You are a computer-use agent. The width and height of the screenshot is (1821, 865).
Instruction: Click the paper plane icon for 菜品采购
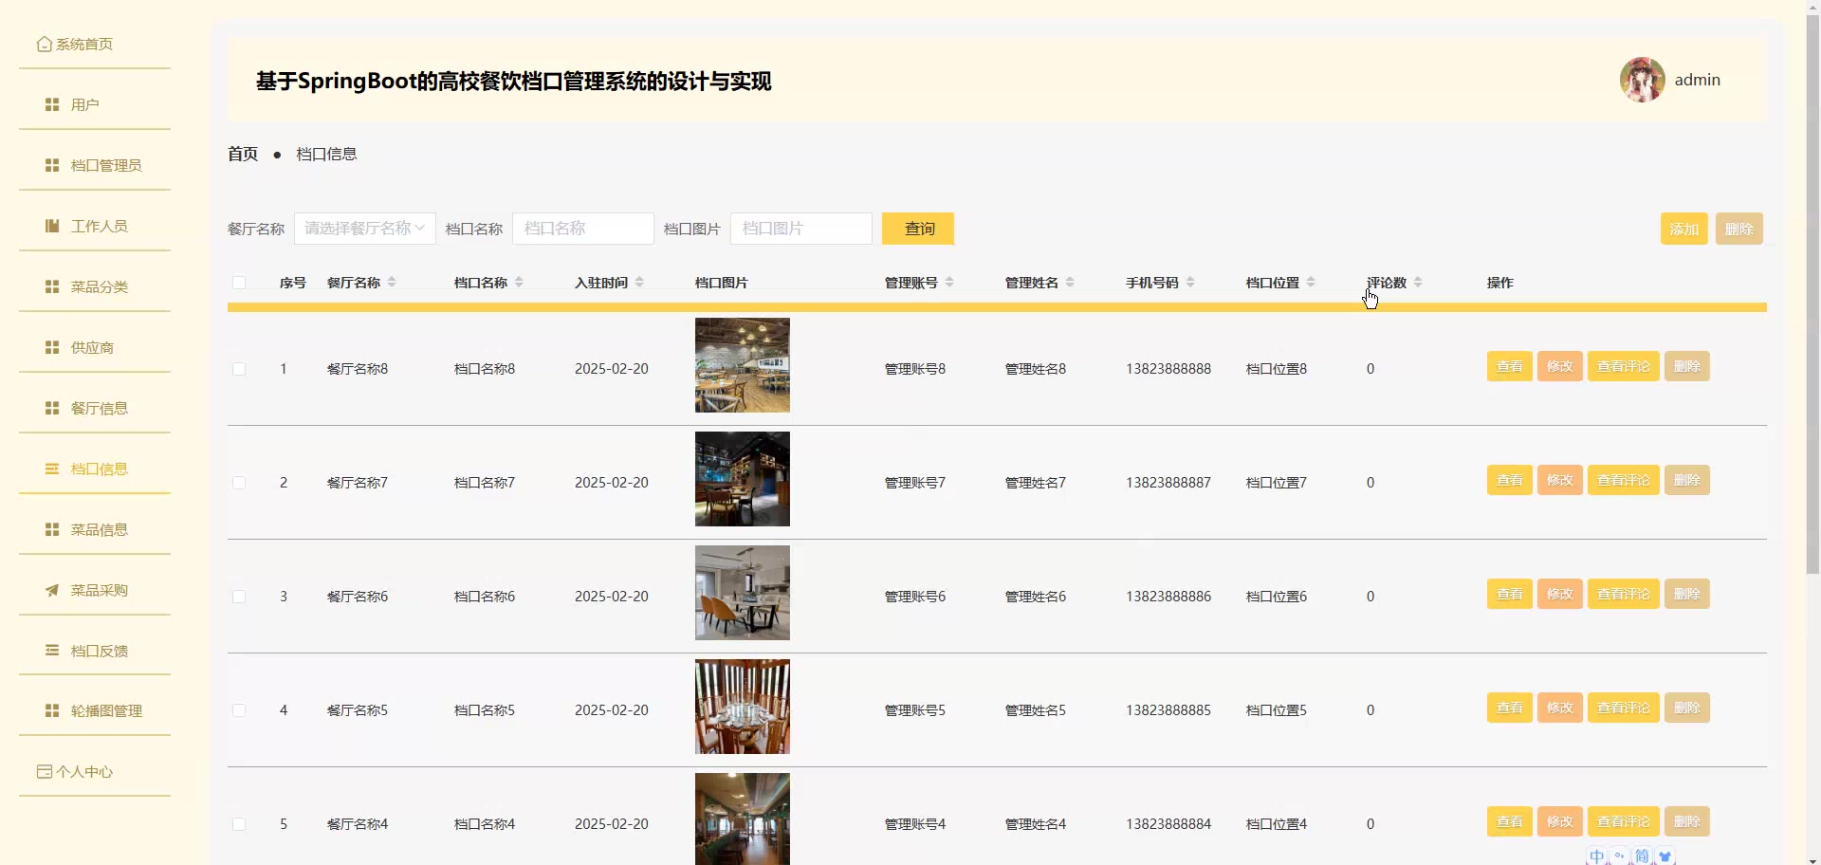pyautogui.click(x=52, y=590)
